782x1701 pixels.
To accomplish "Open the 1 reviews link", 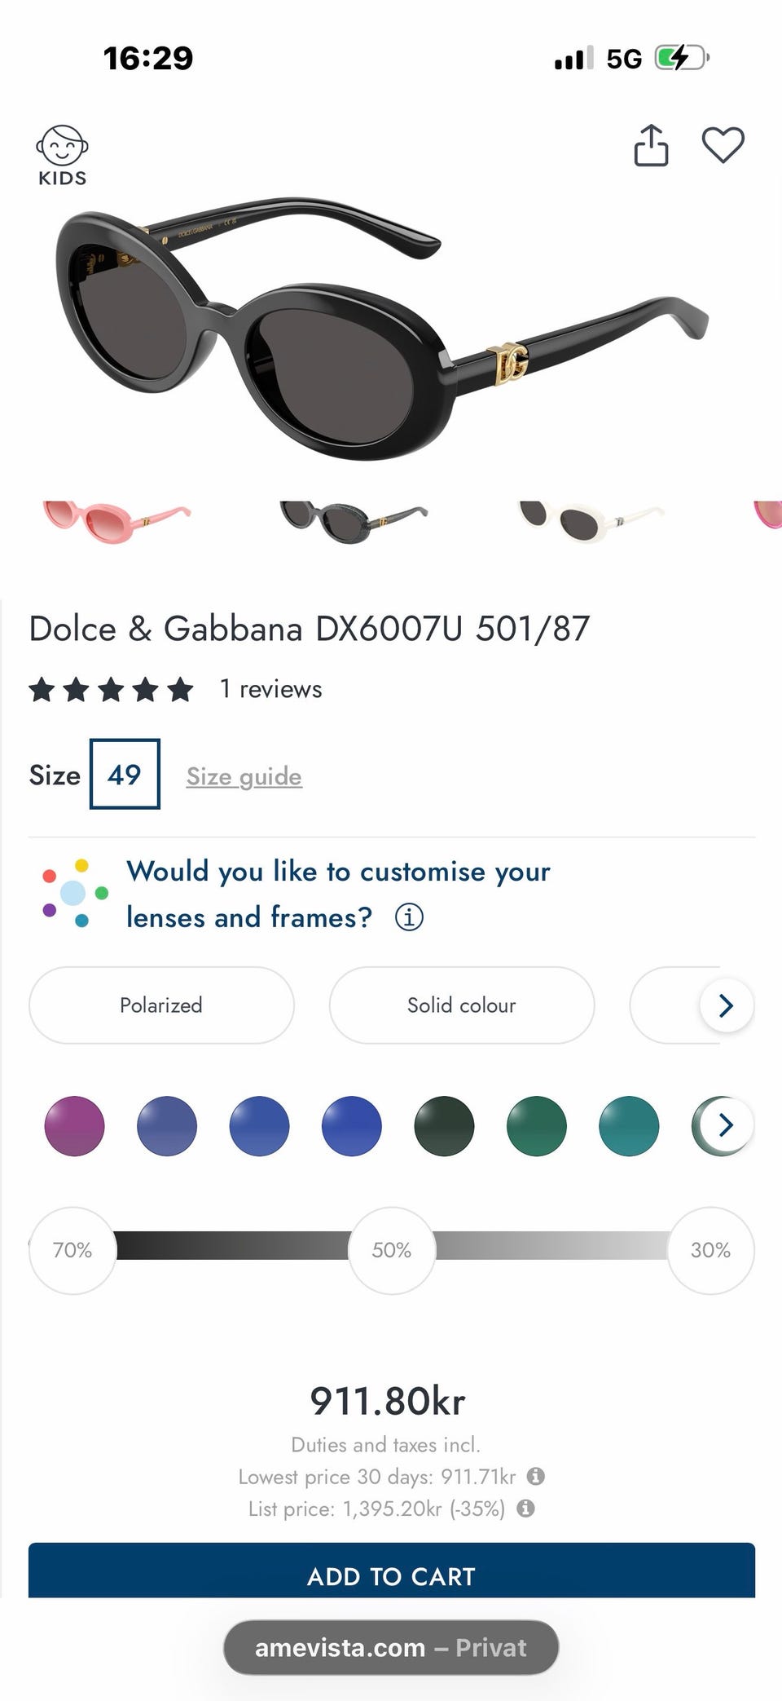I will [x=270, y=689].
